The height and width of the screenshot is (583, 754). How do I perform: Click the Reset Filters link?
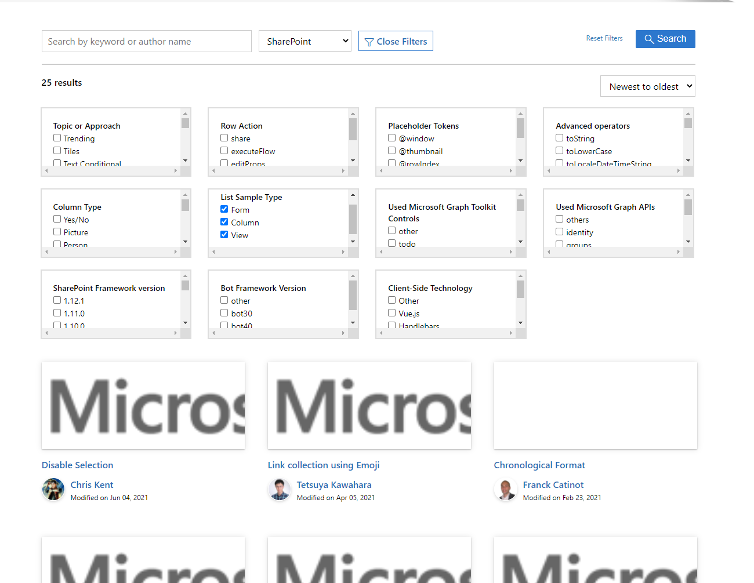click(604, 38)
